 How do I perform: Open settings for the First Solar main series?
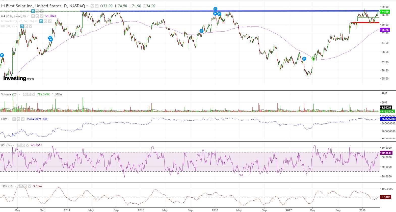[x=97, y=6]
